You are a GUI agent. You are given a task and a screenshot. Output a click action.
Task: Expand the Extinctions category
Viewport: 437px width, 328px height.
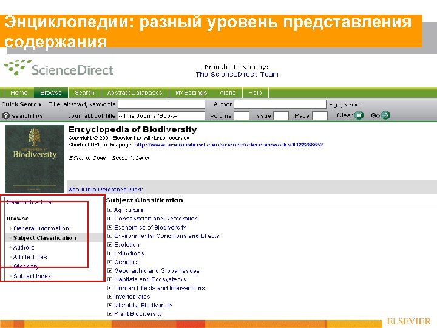[x=110, y=253]
